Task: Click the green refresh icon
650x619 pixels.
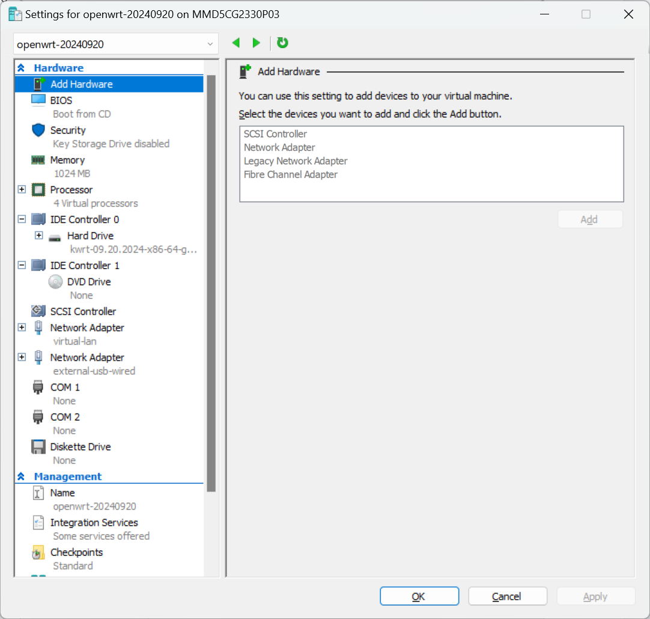Action: (x=282, y=43)
